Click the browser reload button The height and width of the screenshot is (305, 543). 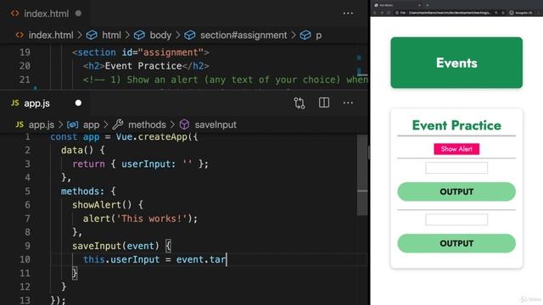pos(389,13)
